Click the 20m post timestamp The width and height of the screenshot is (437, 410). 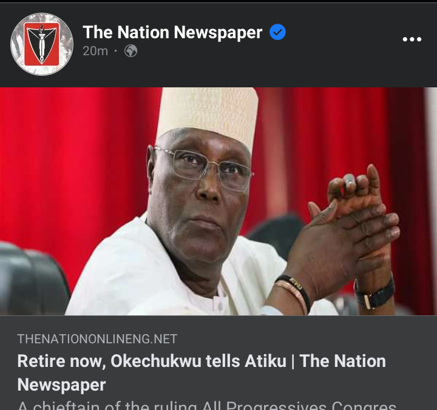pos(95,51)
